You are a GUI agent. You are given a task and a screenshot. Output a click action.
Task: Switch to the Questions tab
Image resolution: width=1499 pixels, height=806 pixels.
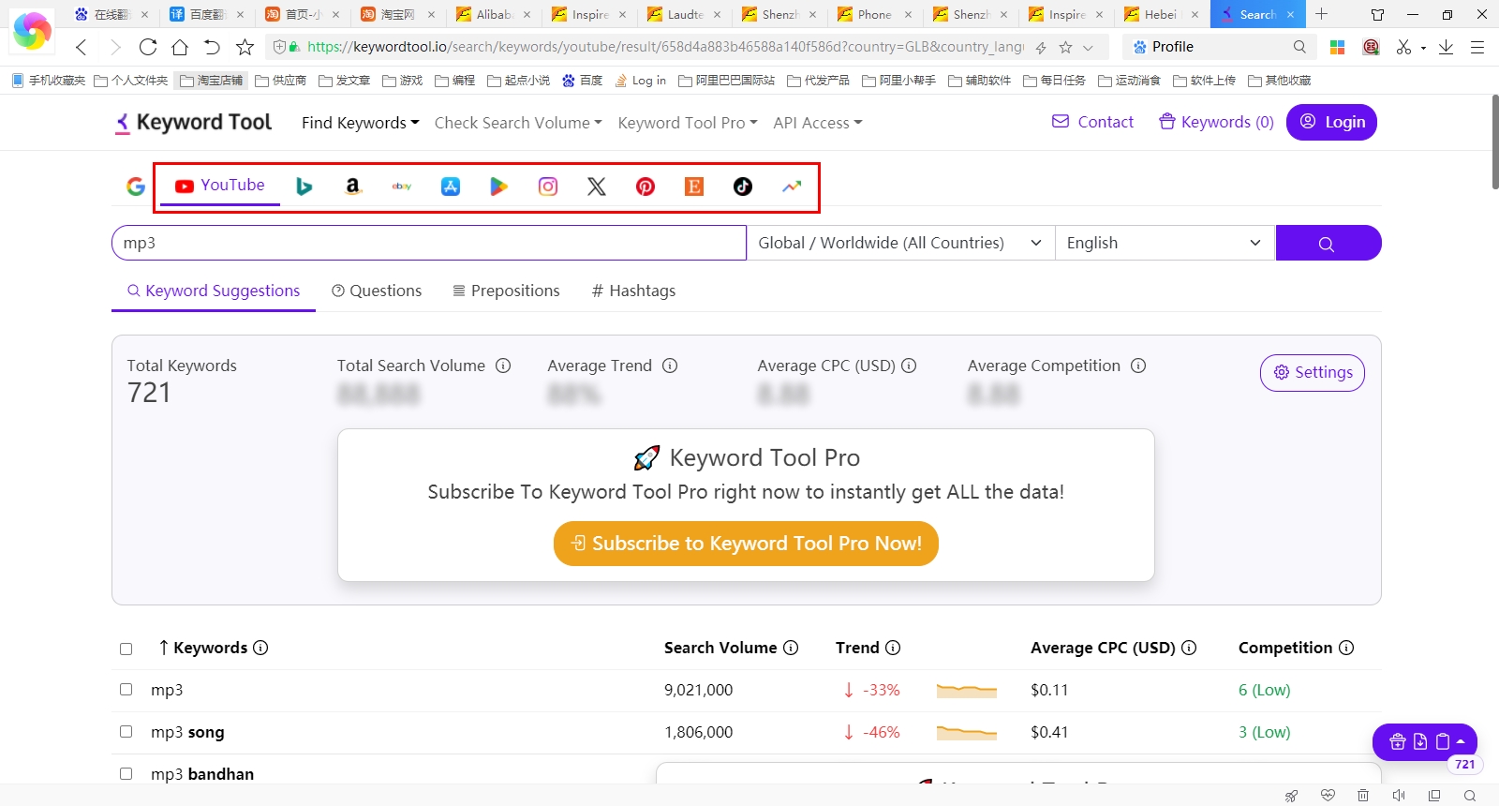(377, 291)
